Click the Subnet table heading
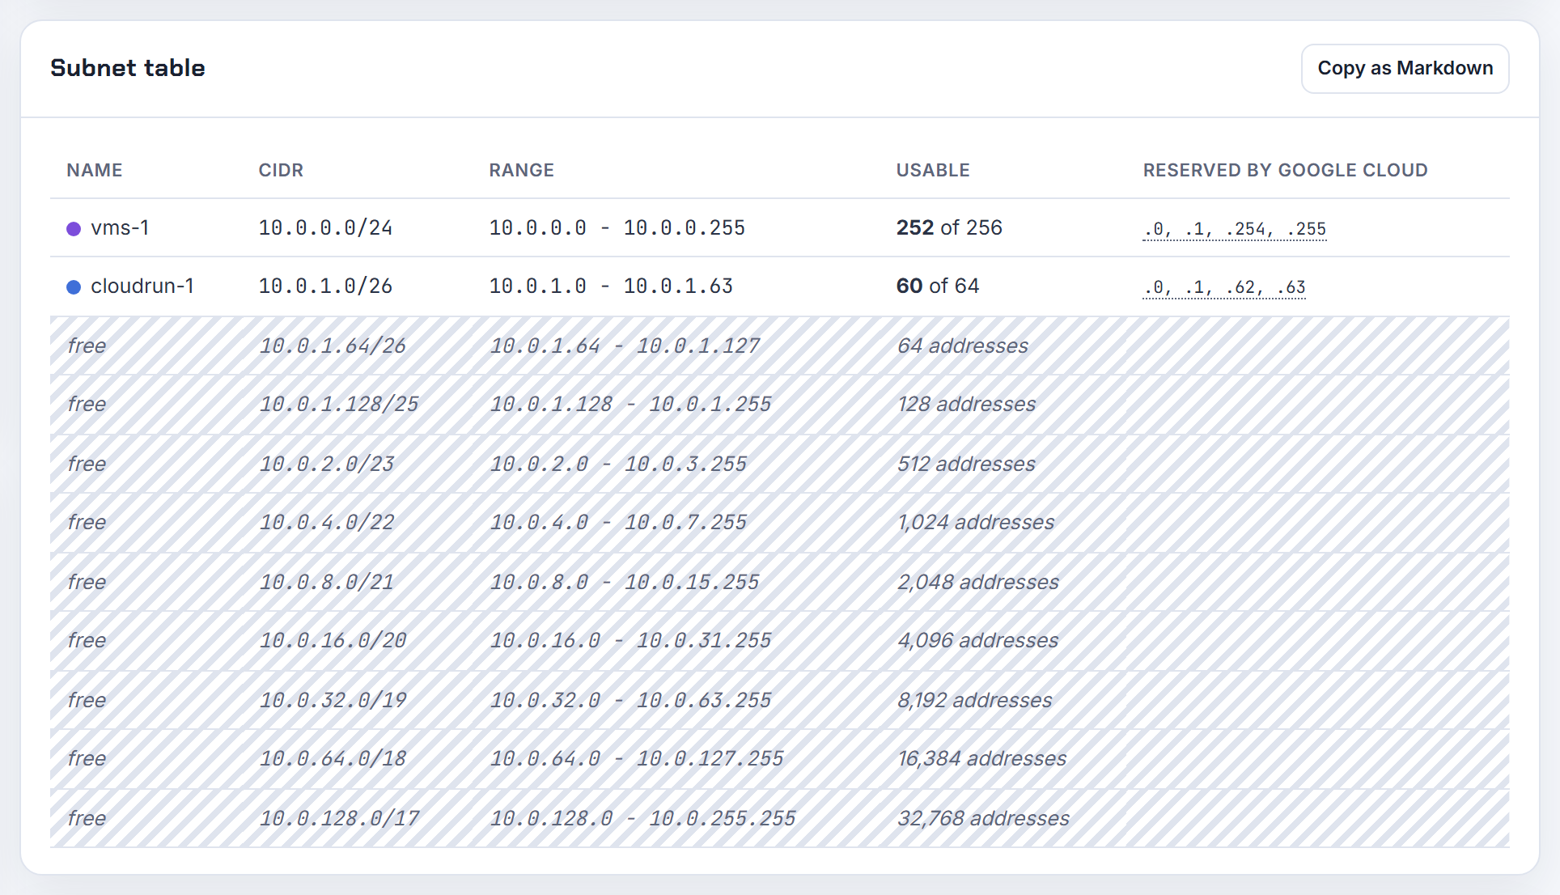Screen dimensions: 1560x895 pos(128,68)
